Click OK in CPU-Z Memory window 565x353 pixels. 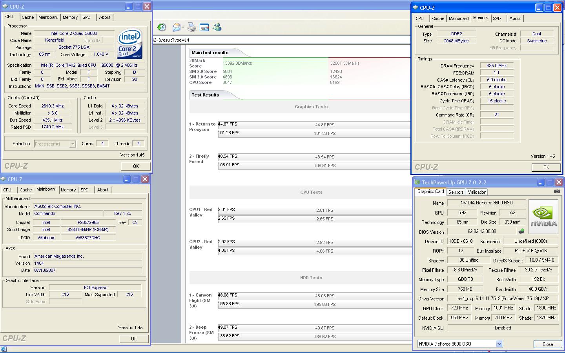click(x=546, y=167)
